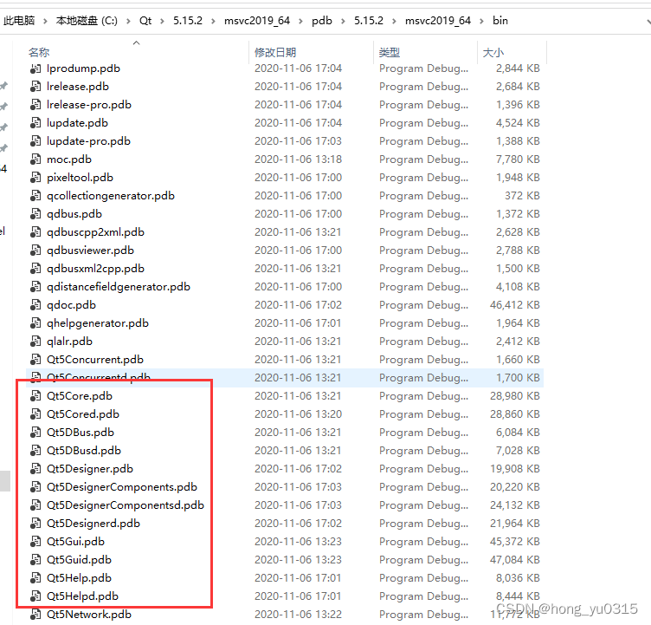Click the file icon beside lrelease-pro.pdb
The width and height of the screenshot is (651, 625).
(35, 105)
